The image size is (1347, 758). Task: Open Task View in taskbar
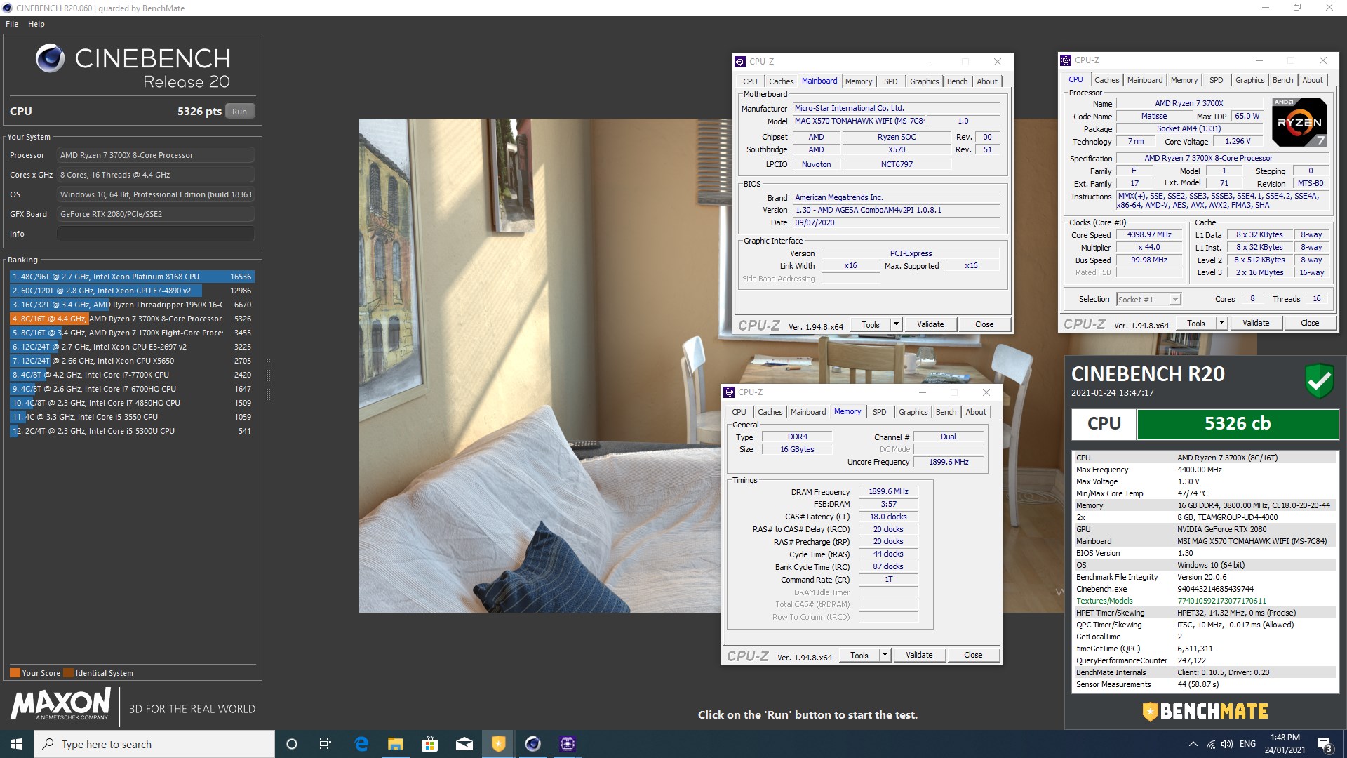tap(326, 744)
